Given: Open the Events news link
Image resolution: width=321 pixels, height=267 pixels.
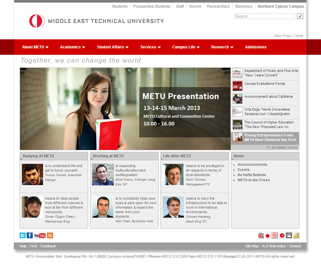Looking at the screenshot, I should click(243, 170).
